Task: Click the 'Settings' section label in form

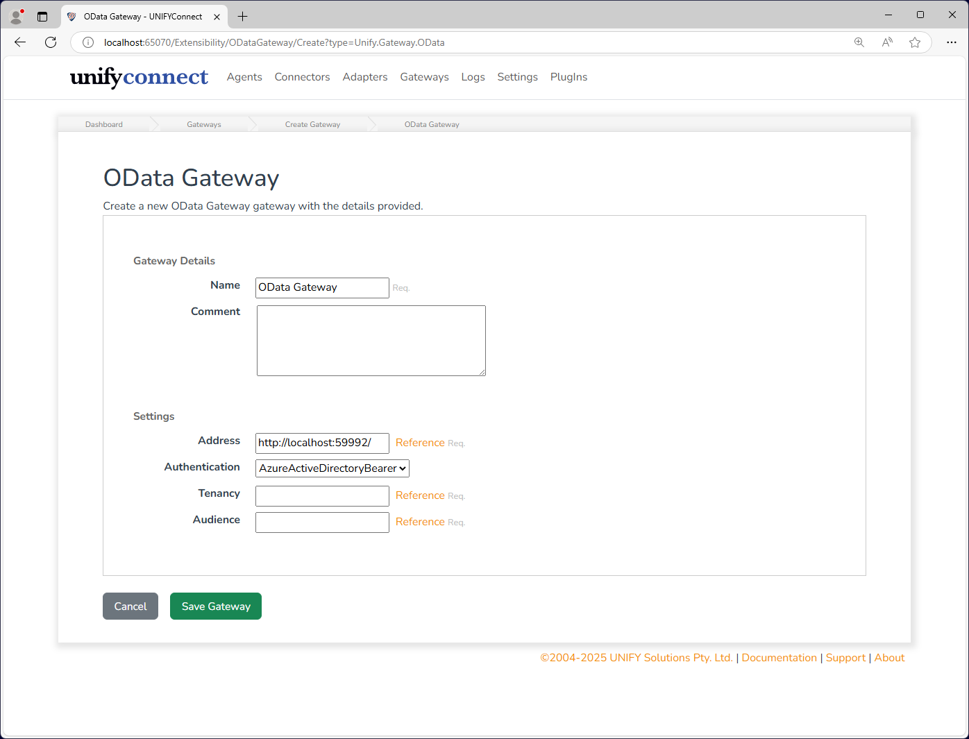Action: [x=154, y=416]
